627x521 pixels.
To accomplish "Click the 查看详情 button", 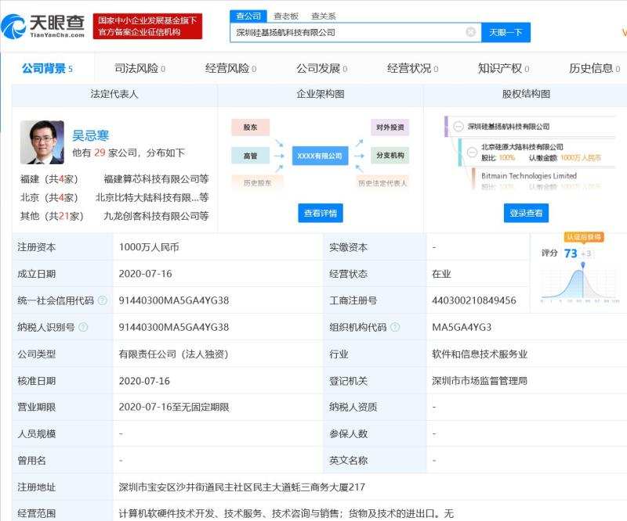I will (x=320, y=213).
